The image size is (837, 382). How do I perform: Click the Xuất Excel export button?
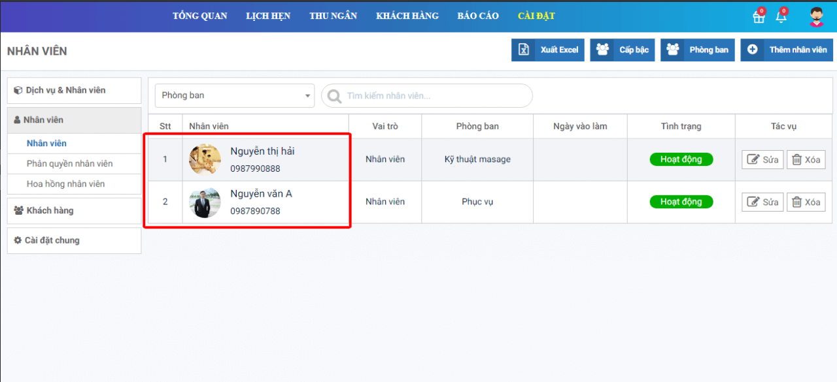pos(548,50)
